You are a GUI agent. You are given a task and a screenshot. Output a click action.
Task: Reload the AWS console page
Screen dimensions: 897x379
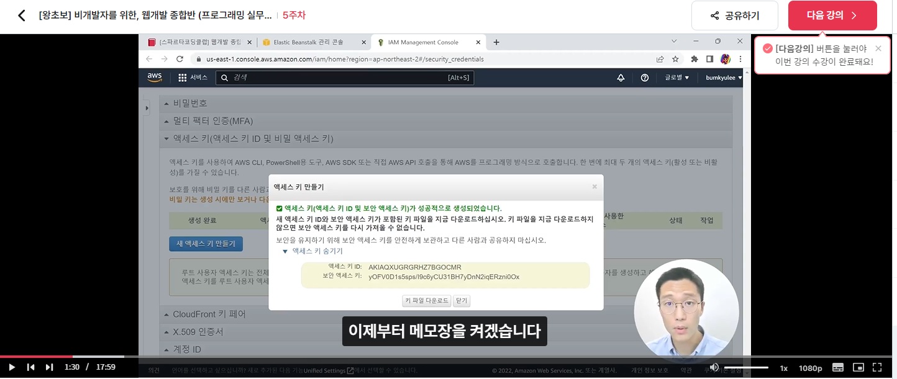click(180, 59)
